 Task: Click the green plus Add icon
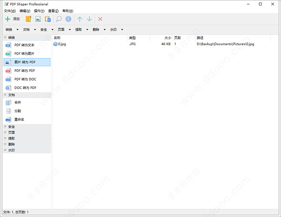coord(7,19)
